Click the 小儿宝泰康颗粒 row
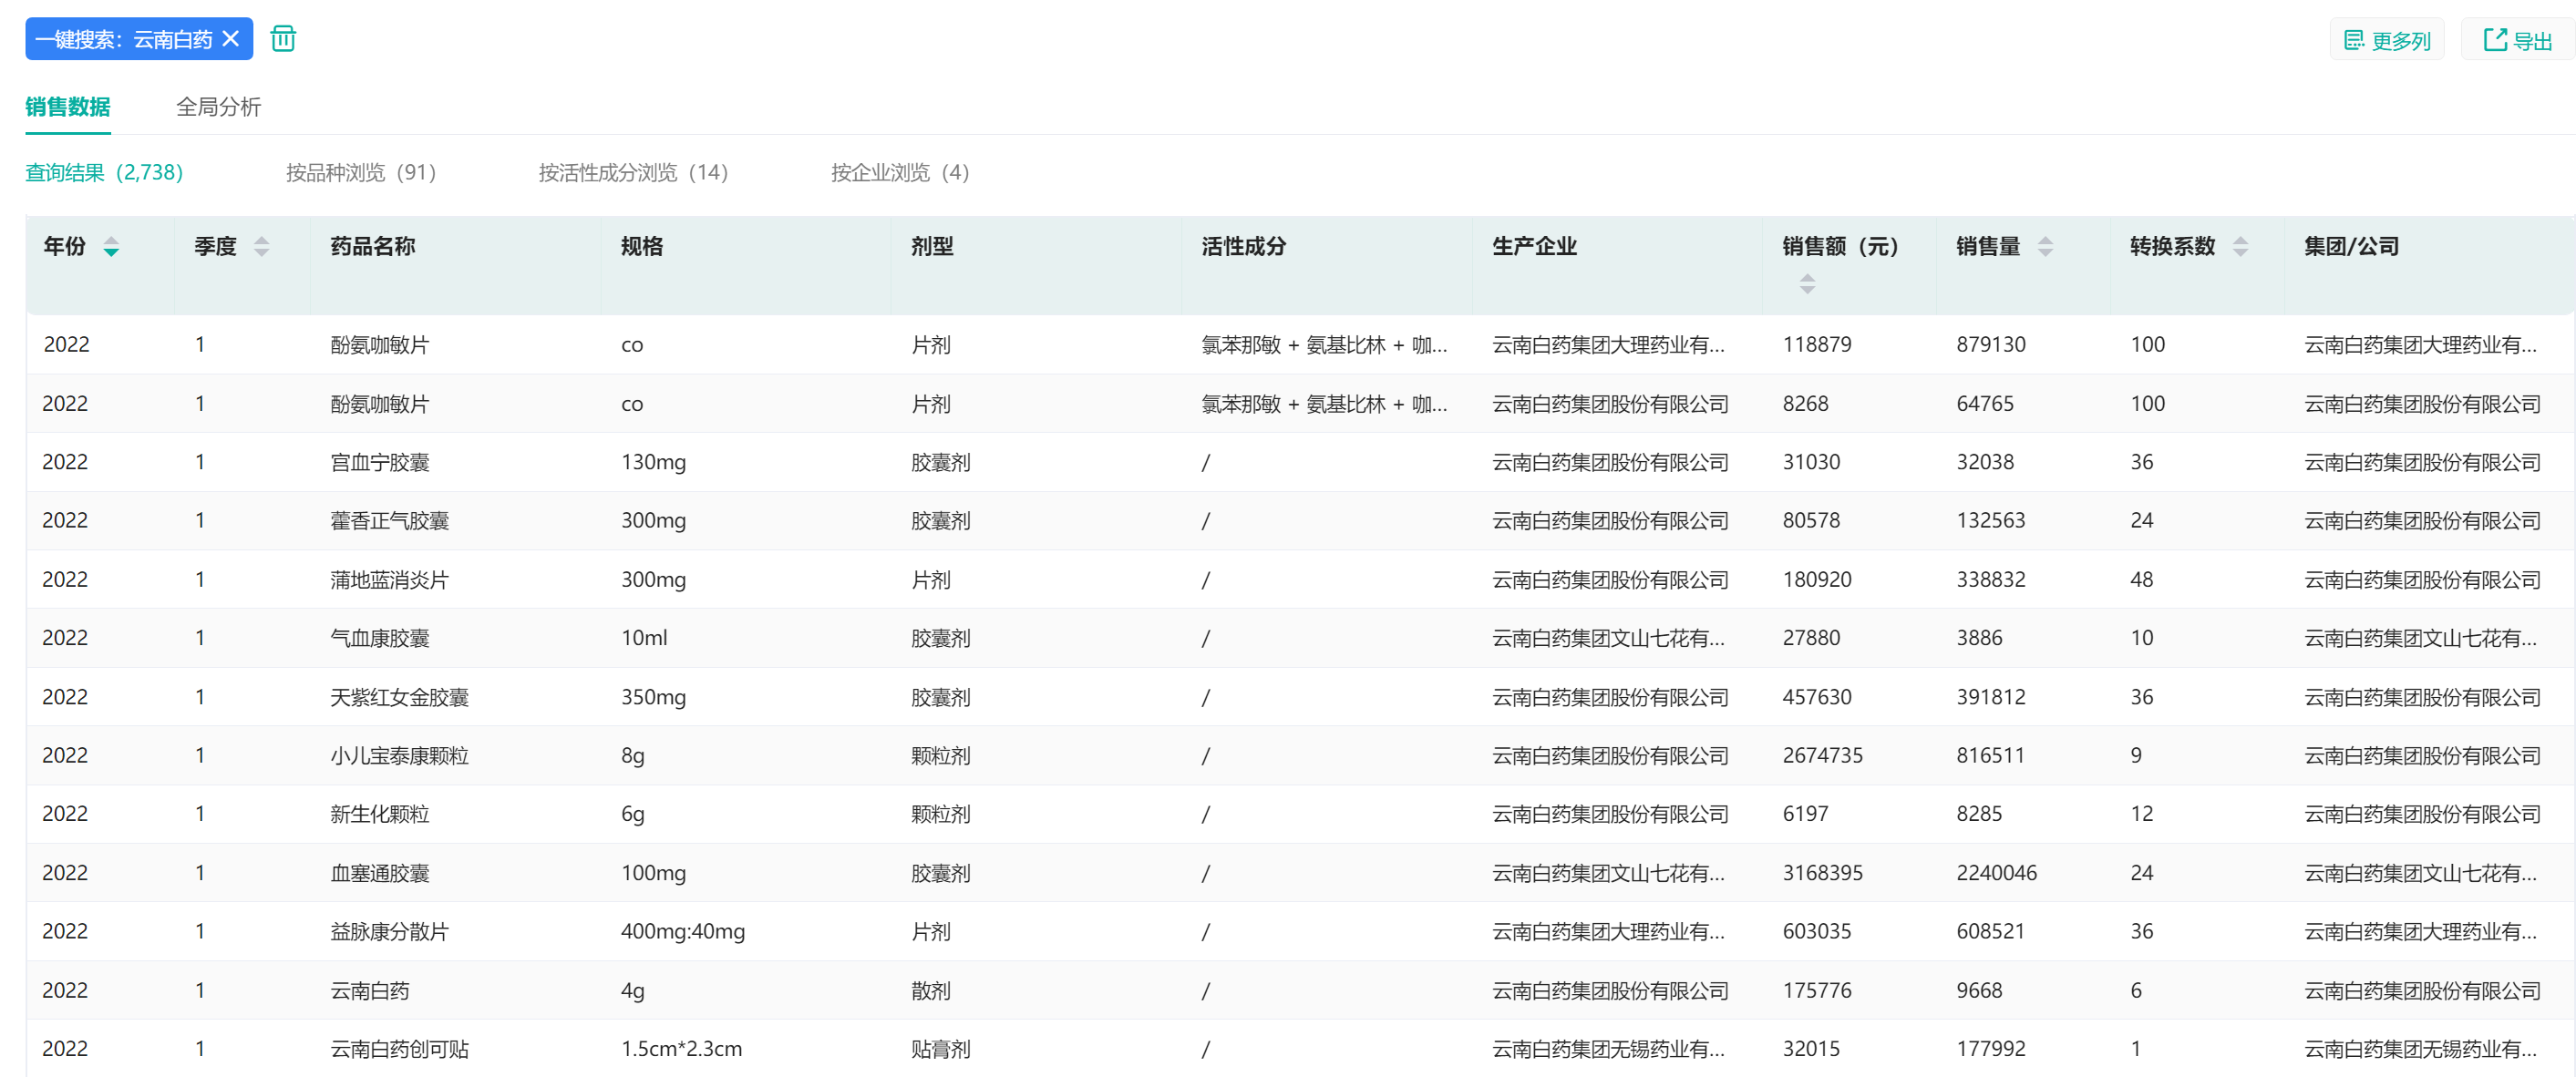The image size is (2576, 1077). (x=399, y=756)
